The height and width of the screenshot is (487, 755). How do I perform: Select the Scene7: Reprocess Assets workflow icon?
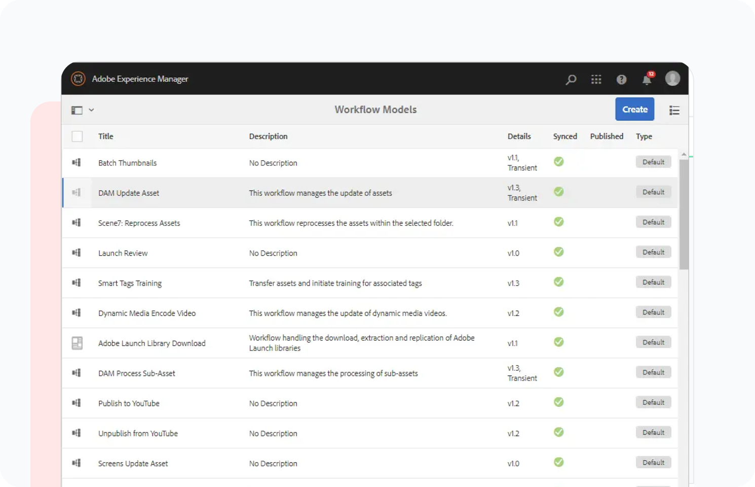pos(77,222)
